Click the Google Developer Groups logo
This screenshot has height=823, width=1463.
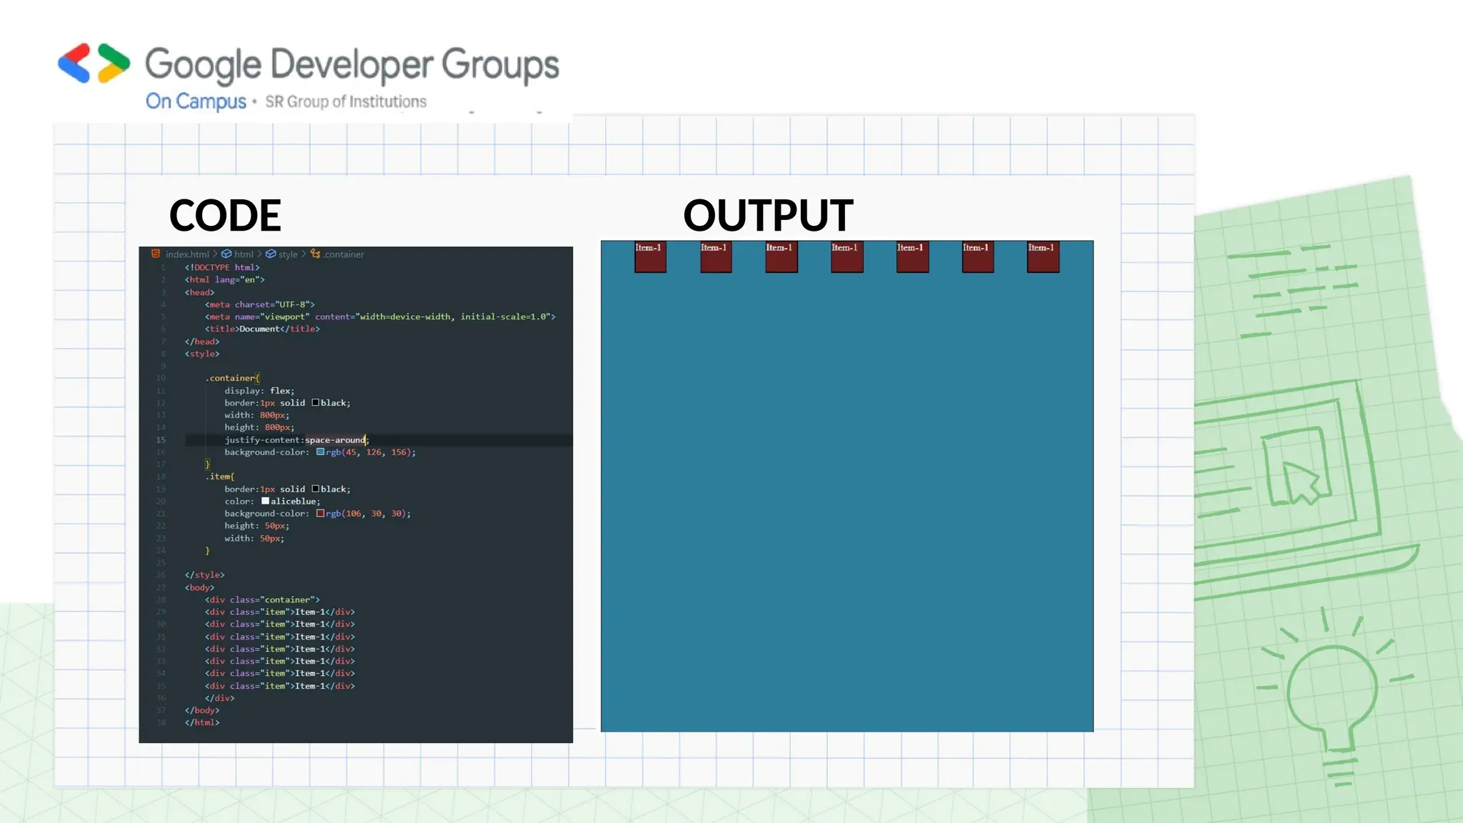click(x=94, y=64)
